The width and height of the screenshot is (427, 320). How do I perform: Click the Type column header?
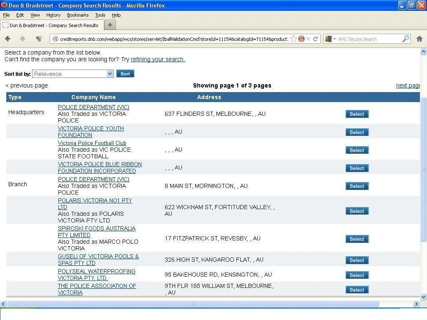[15, 97]
